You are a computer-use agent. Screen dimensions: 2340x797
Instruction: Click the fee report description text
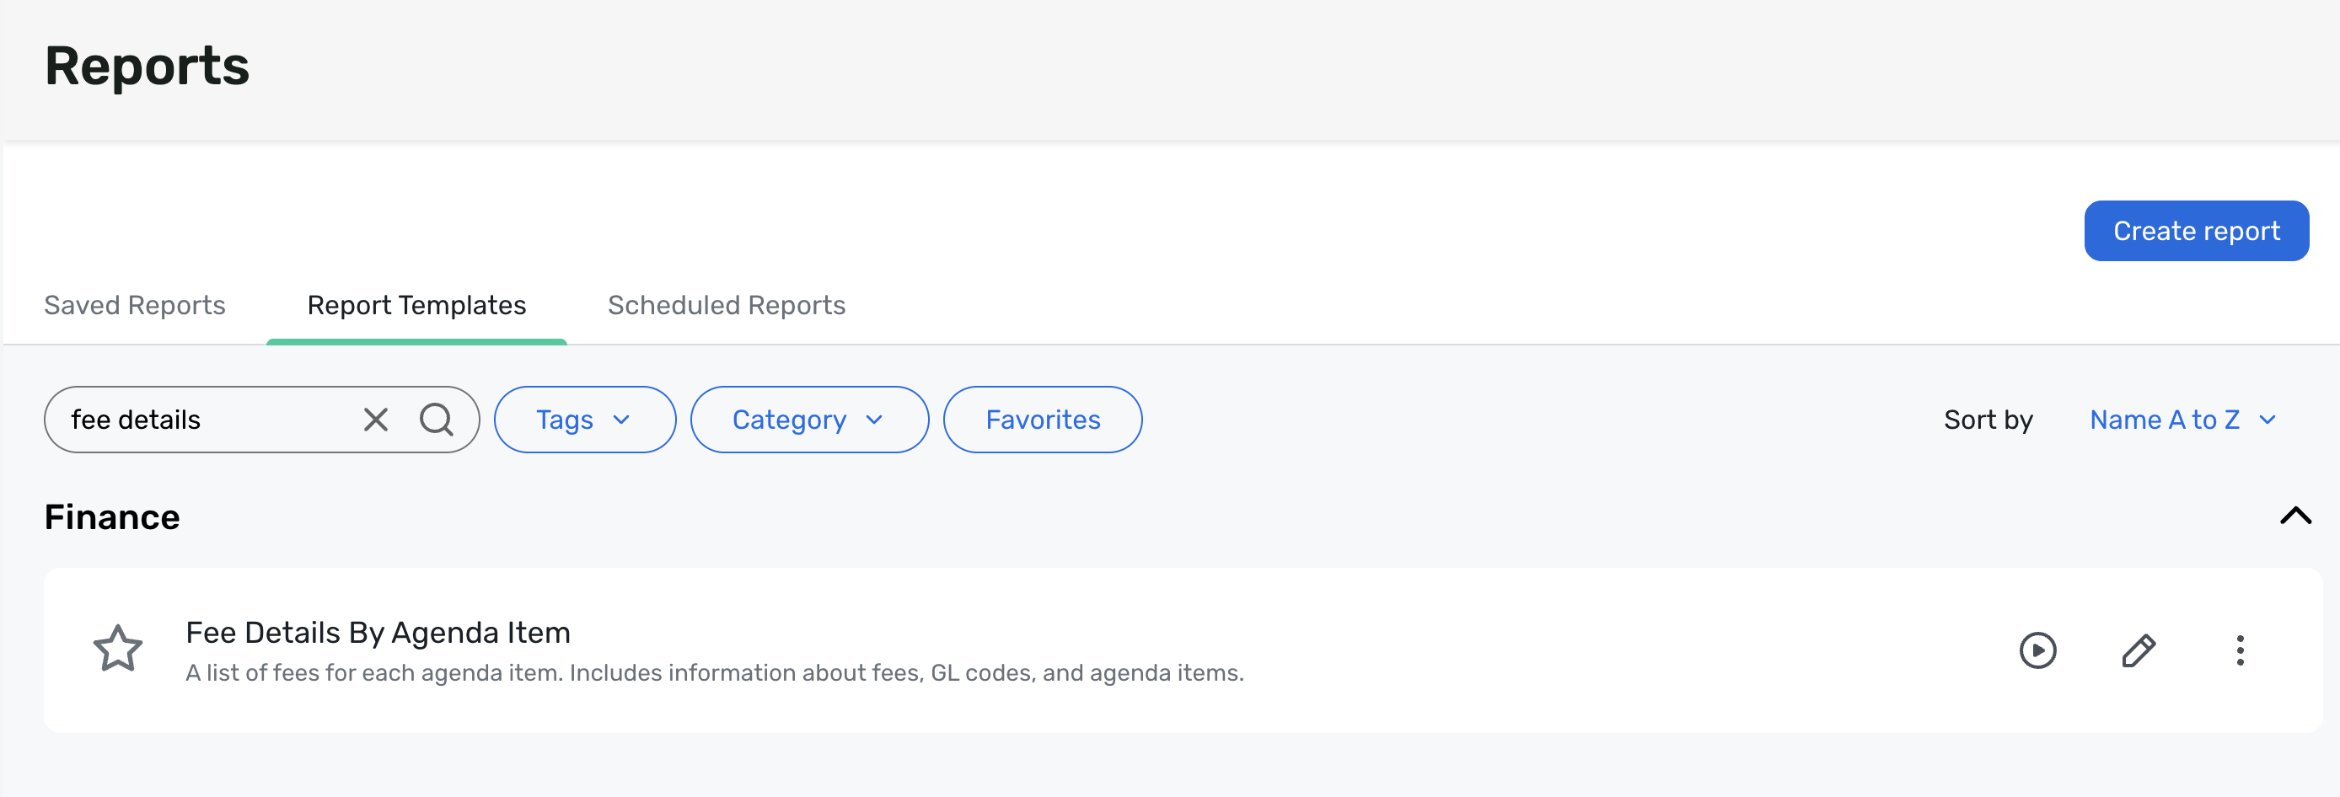[715, 672]
